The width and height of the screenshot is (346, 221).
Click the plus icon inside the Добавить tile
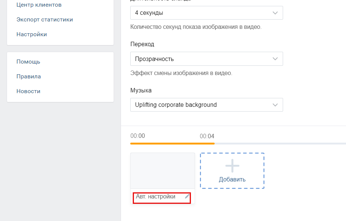point(232,166)
